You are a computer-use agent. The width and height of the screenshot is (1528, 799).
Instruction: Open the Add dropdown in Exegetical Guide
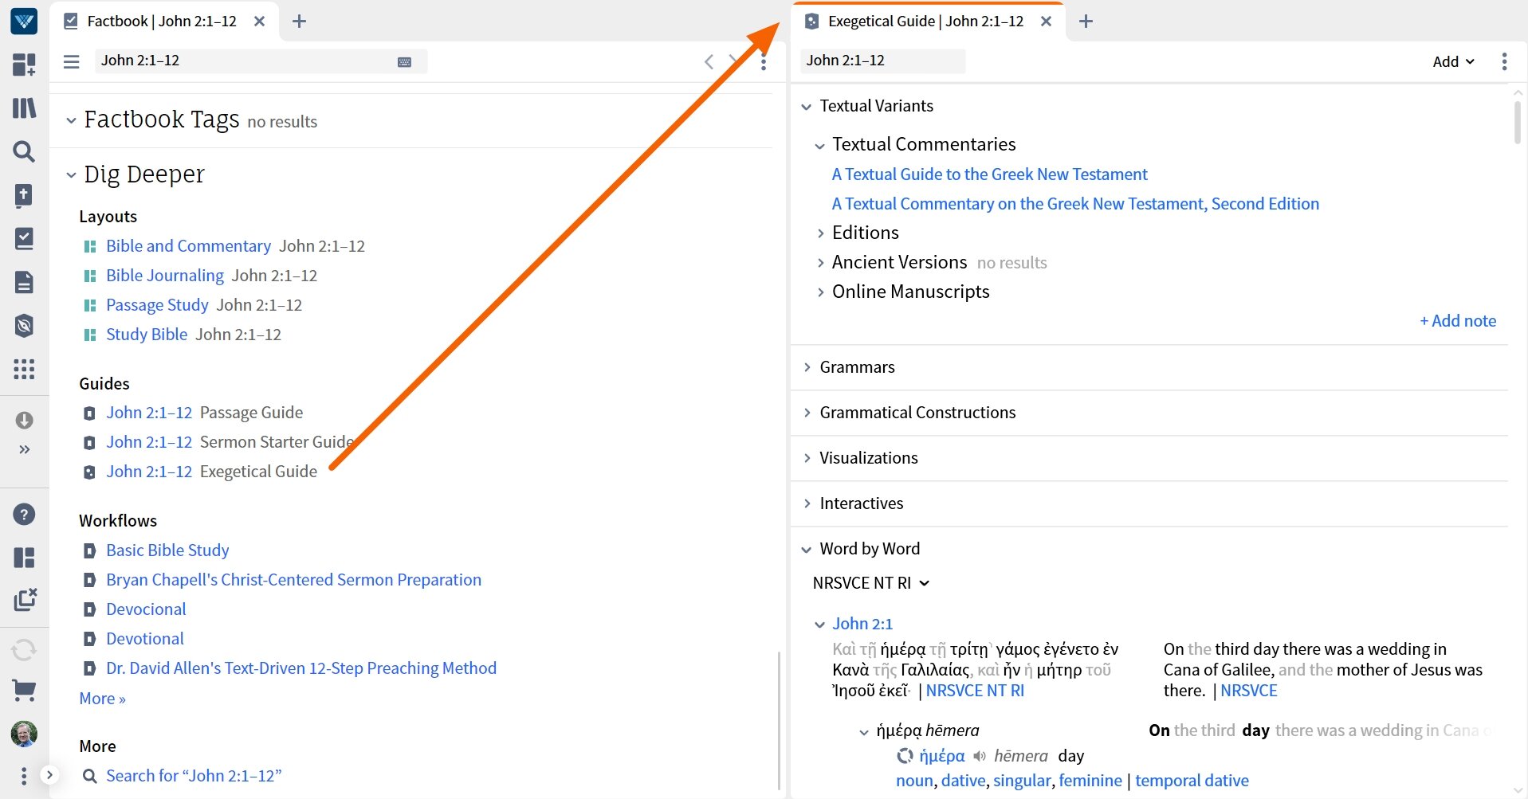1453,61
